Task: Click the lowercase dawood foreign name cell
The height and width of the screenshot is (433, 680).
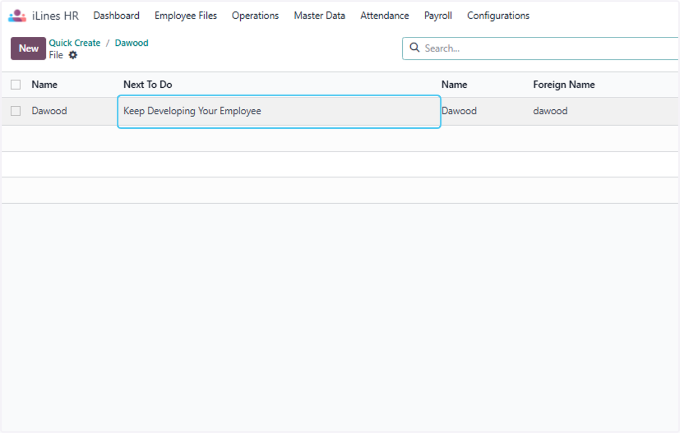Action: 550,111
